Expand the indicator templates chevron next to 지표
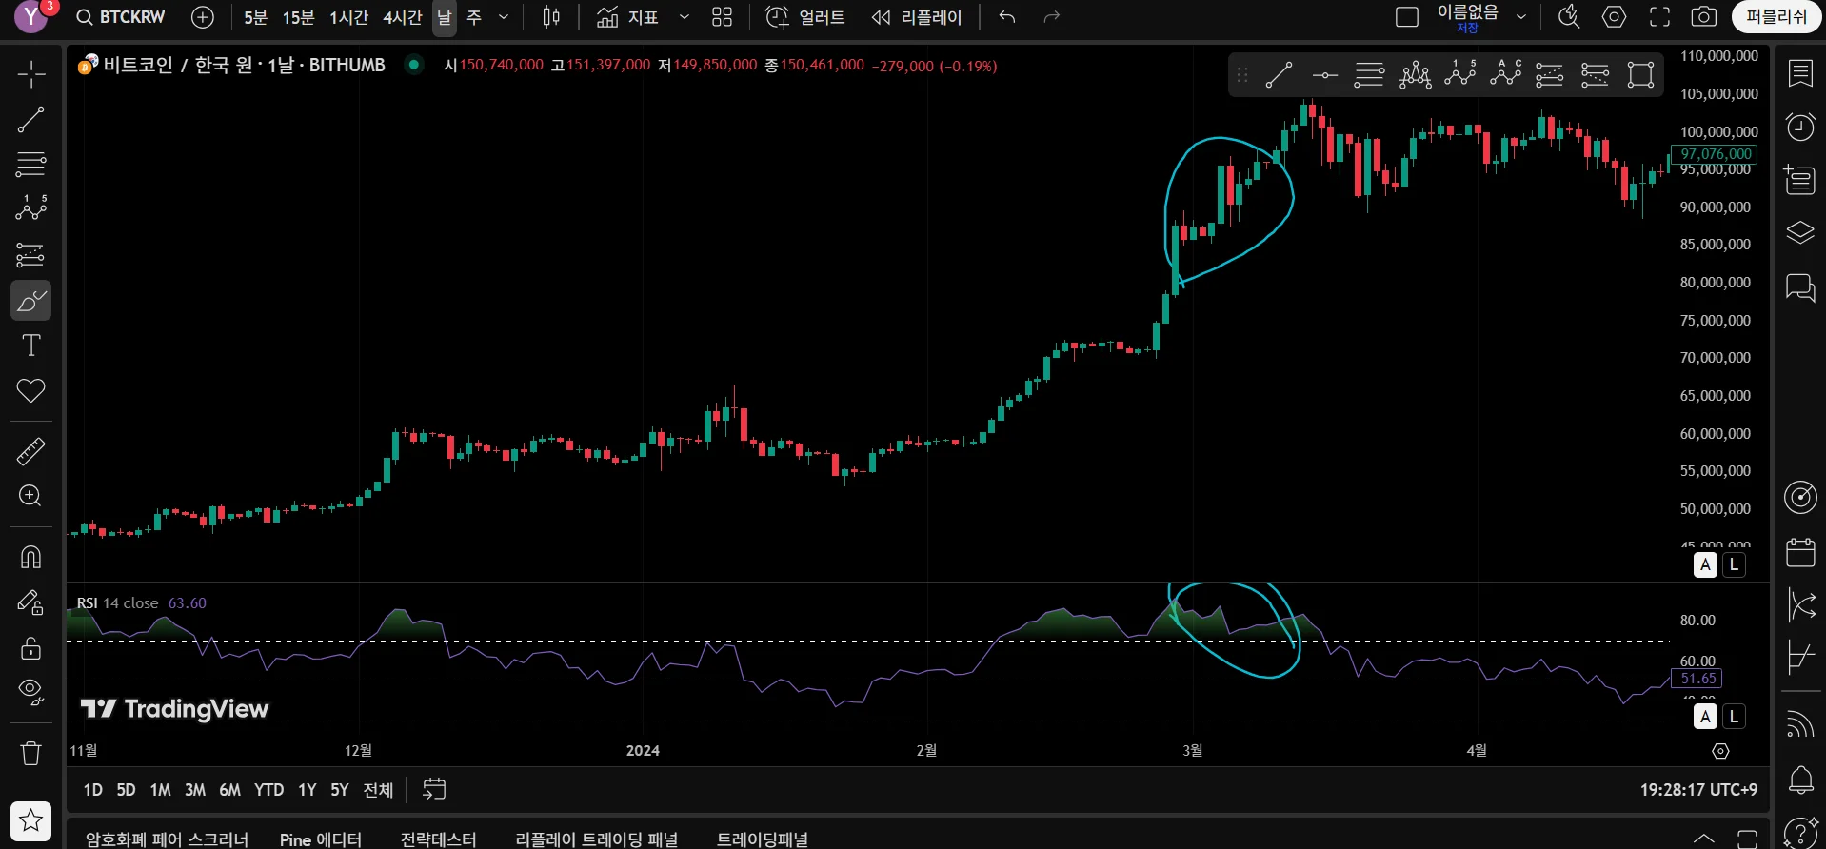Image resolution: width=1826 pixels, height=849 pixels. (x=684, y=17)
